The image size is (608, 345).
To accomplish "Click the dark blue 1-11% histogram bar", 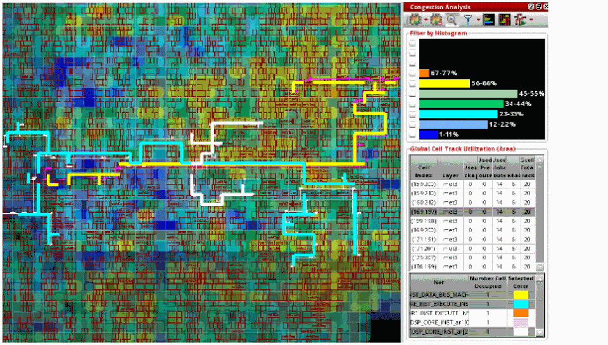I will coord(429,134).
